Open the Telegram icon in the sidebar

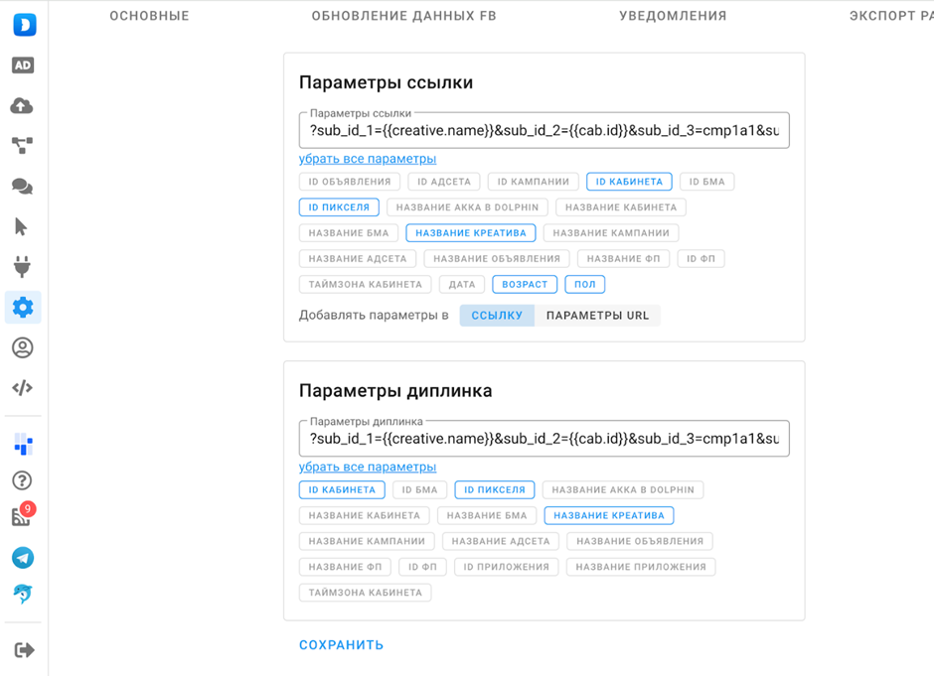pos(23,557)
